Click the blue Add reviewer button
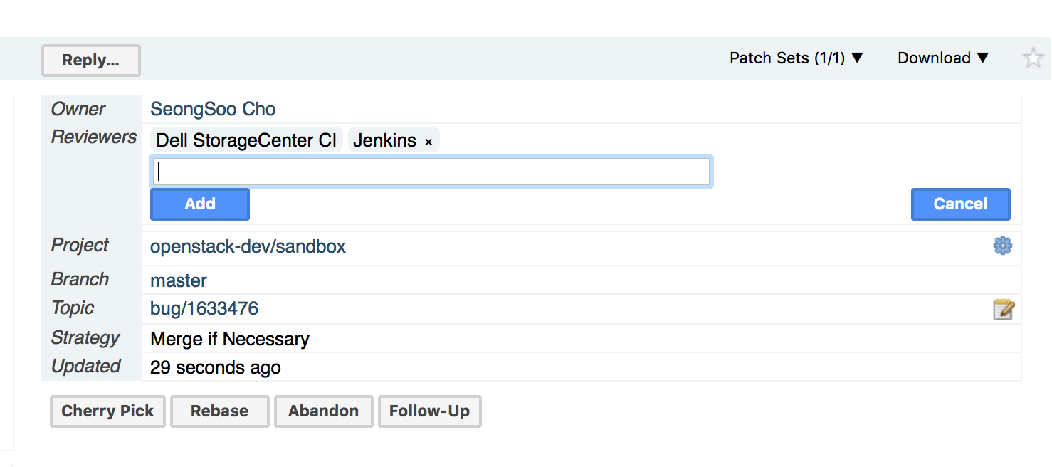 coord(200,204)
